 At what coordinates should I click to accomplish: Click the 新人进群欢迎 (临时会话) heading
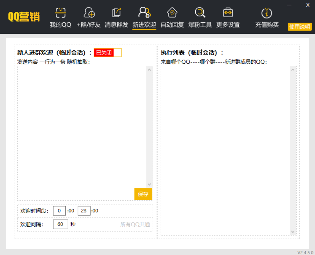[54, 53]
